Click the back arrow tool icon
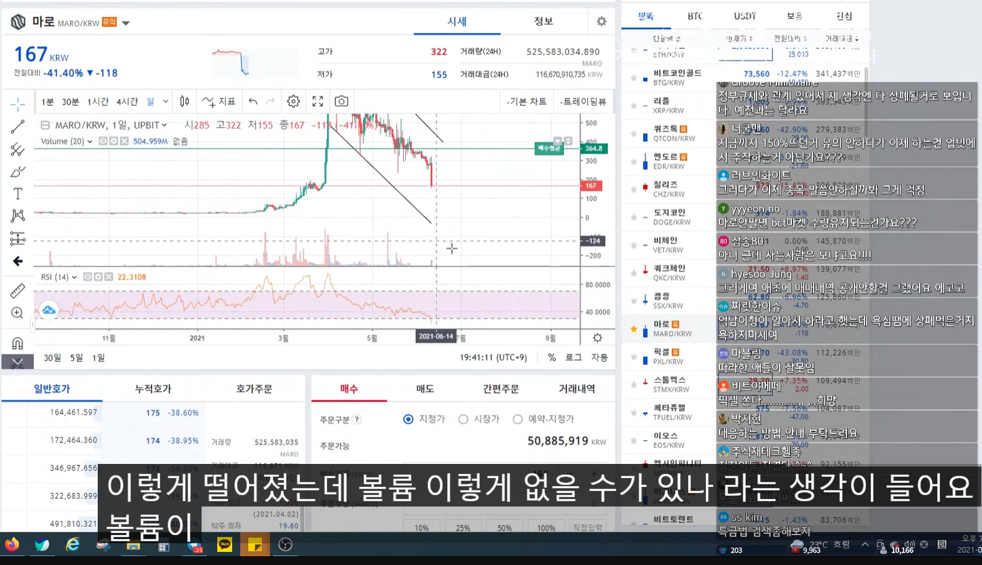The width and height of the screenshot is (982, 565). pos(18,261)
